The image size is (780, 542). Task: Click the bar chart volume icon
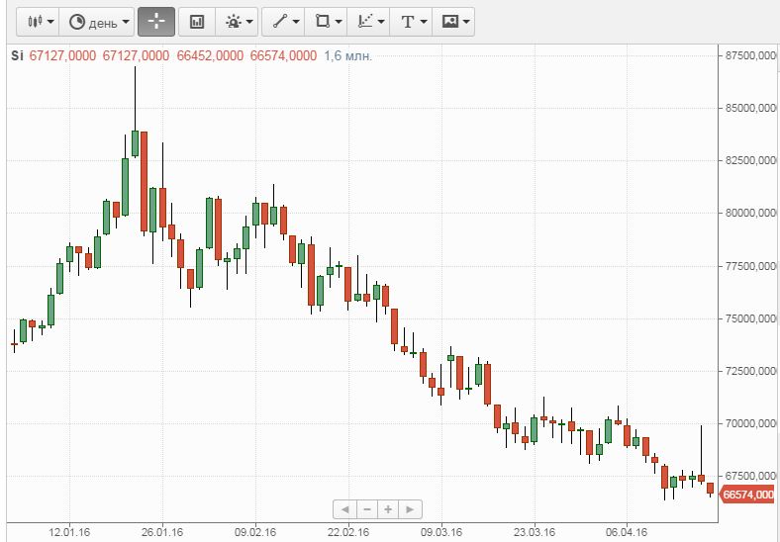point(197,22)
